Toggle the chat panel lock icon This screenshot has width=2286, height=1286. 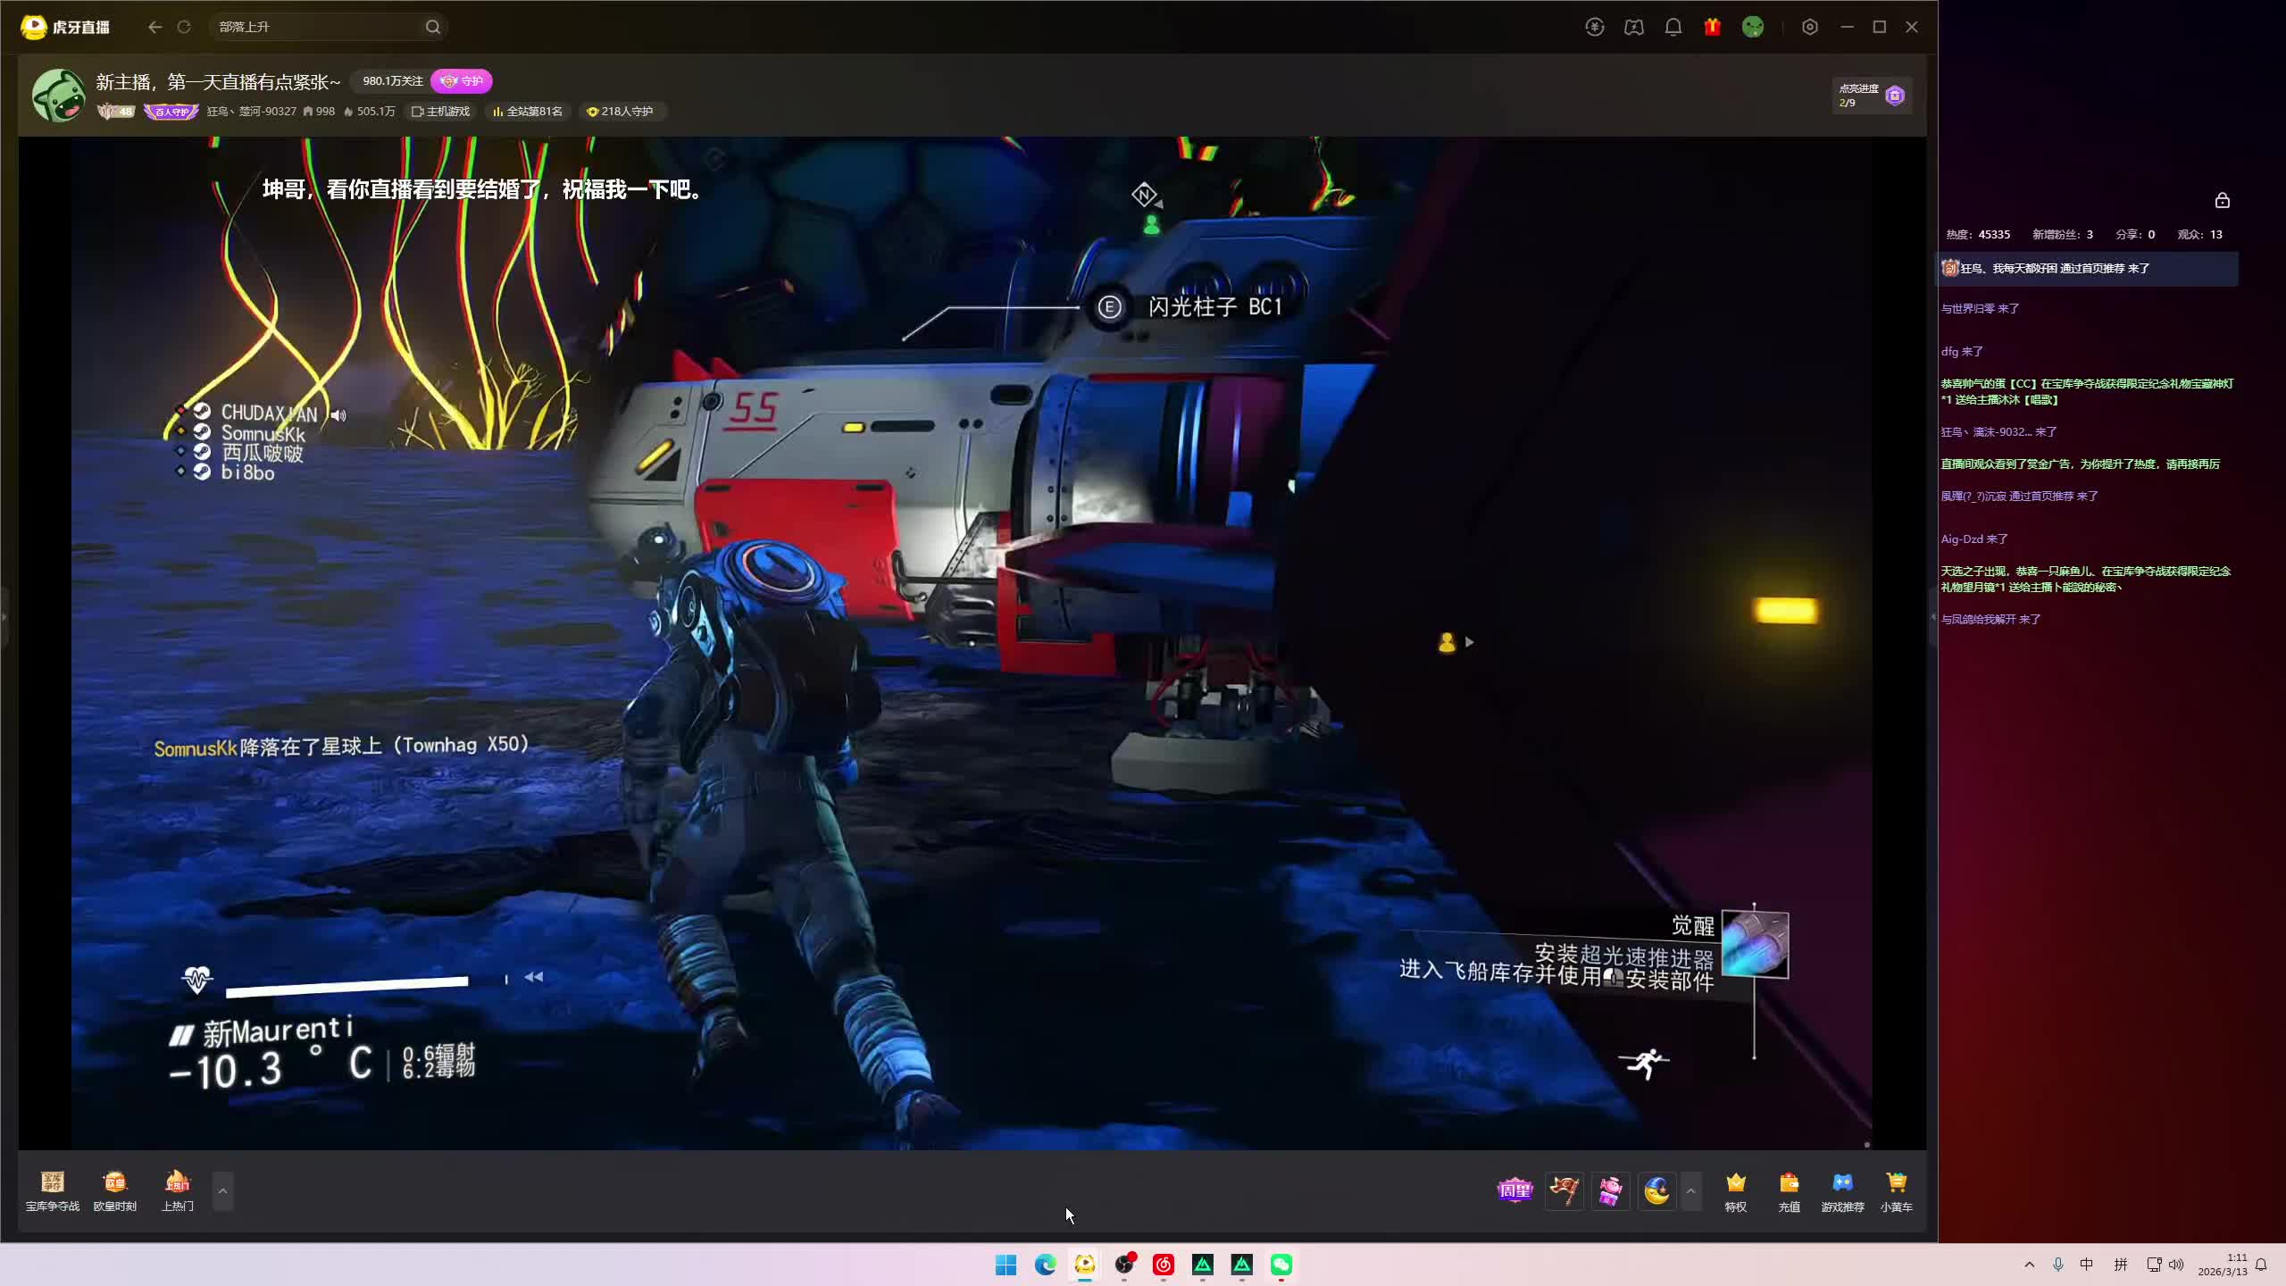(2222, 200)
